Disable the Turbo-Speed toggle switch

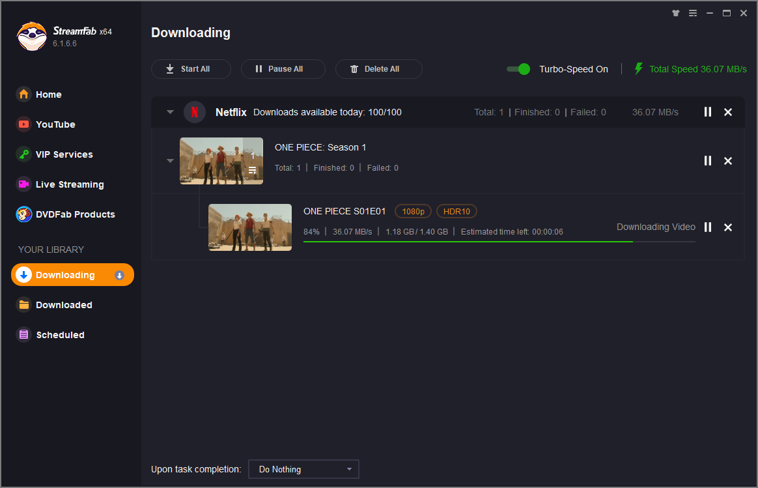point(518,69)
